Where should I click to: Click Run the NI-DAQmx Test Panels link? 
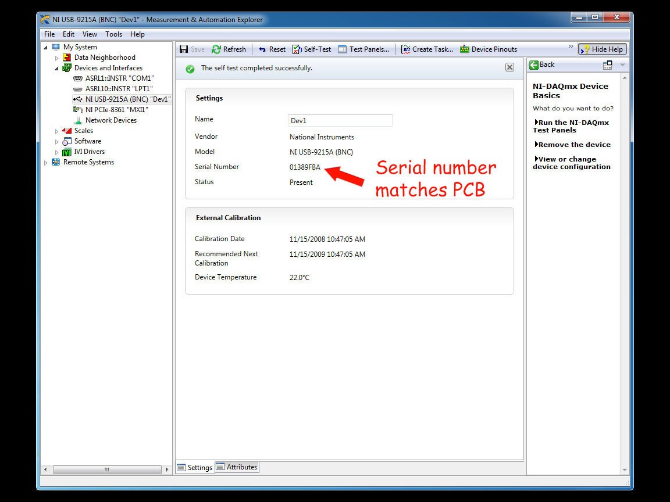point(571,126)
